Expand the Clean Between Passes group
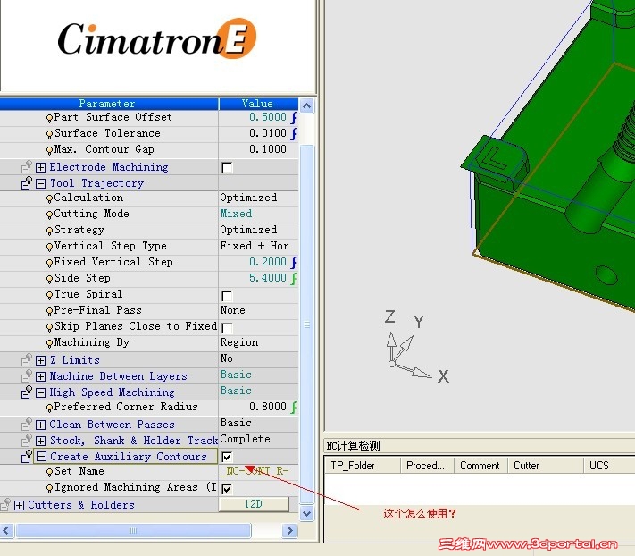Screen dimensions: 635x556 pos(40,425)
